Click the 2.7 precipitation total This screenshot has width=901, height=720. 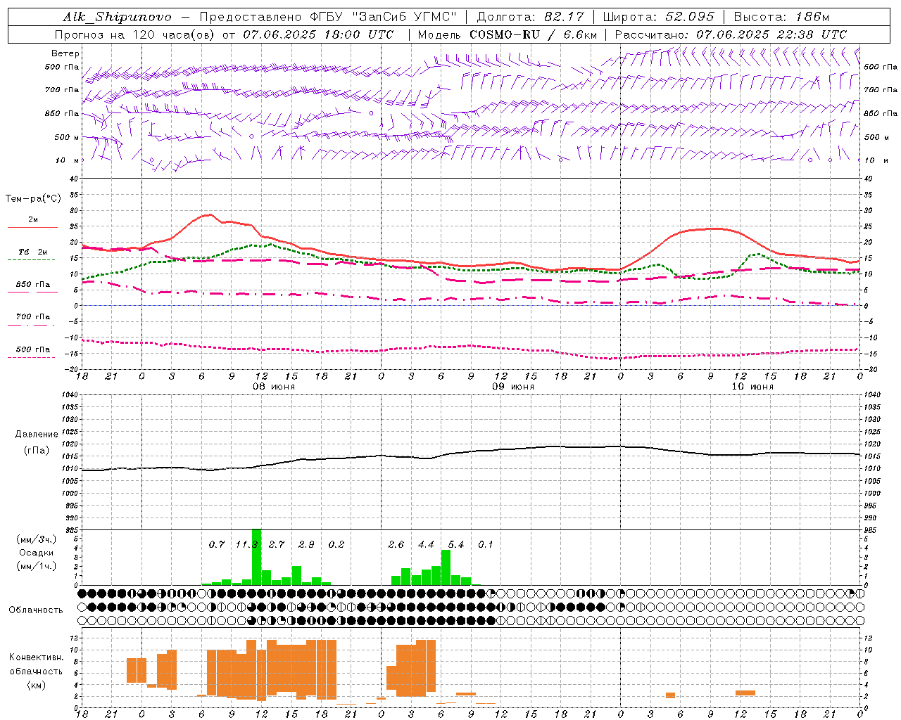click(x=276, y=545)
